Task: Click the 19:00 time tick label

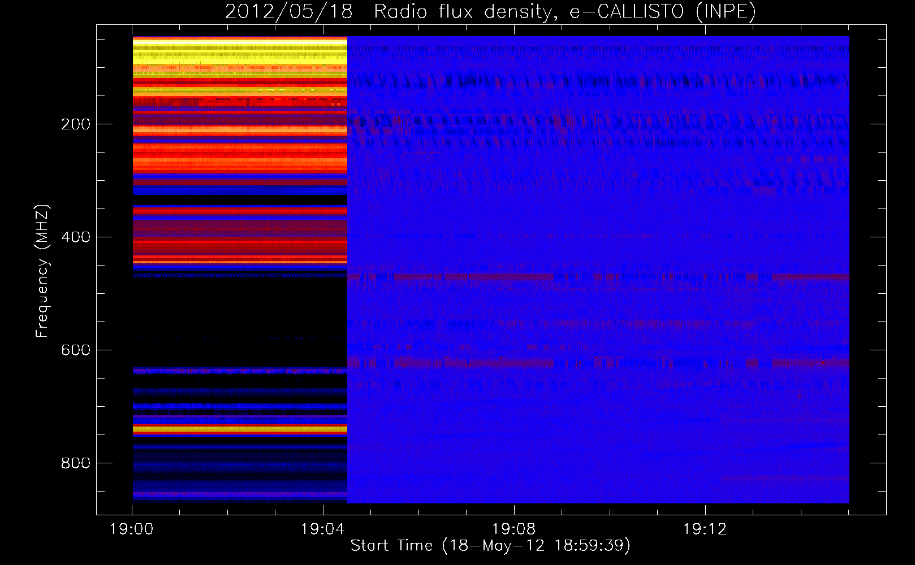Action: click(132, 529)
